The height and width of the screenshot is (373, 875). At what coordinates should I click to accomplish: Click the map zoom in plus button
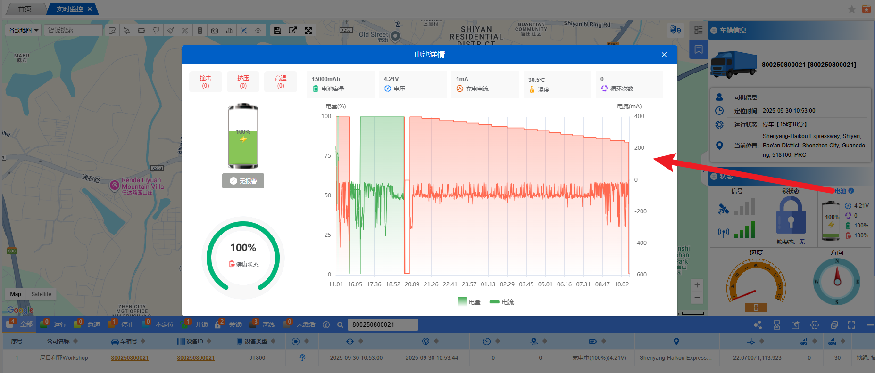(x=697, y=285)
